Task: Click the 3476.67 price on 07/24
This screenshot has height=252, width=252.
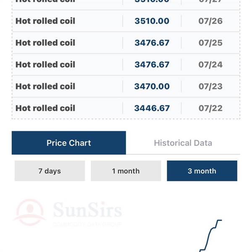Action: pos(152,65)
